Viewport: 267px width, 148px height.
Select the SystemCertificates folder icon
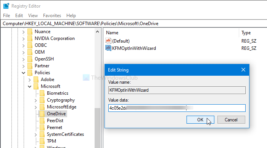click(x=42, y=134)
